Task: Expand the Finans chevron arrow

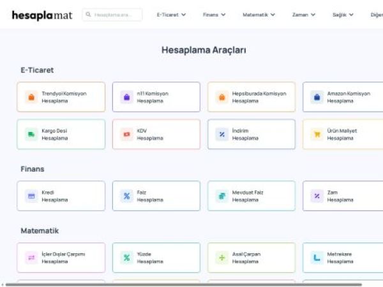Action: tap(223, 15)
